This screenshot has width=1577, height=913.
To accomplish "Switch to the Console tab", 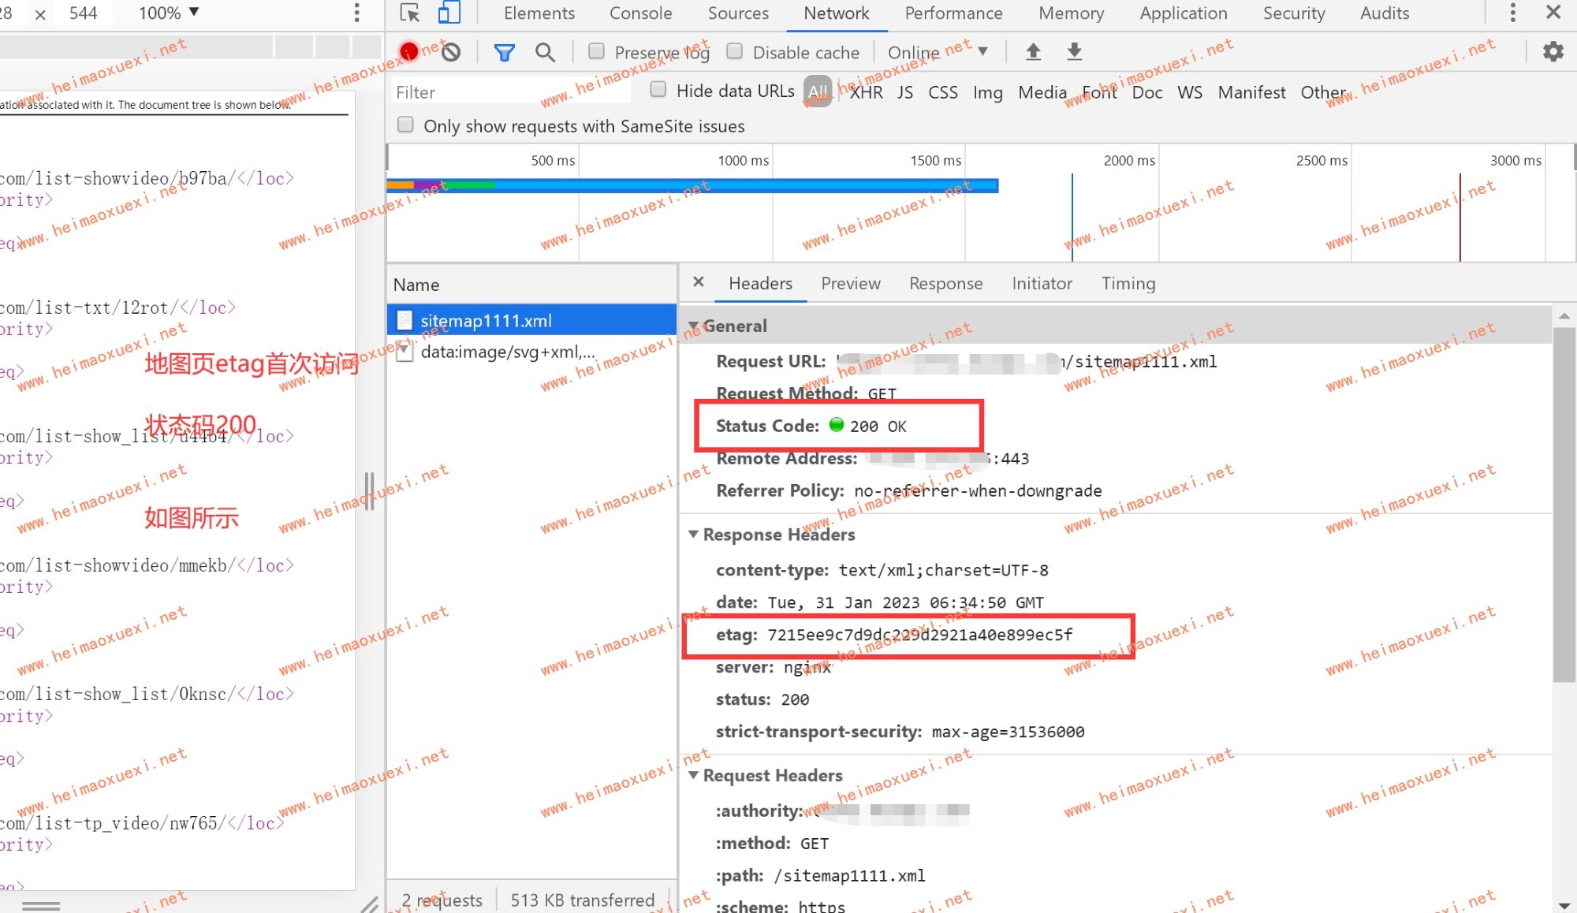I will point(640,13).
